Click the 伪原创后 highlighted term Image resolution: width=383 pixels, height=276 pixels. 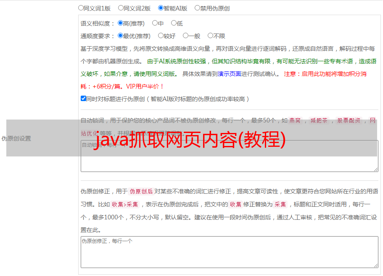(141, 191)
